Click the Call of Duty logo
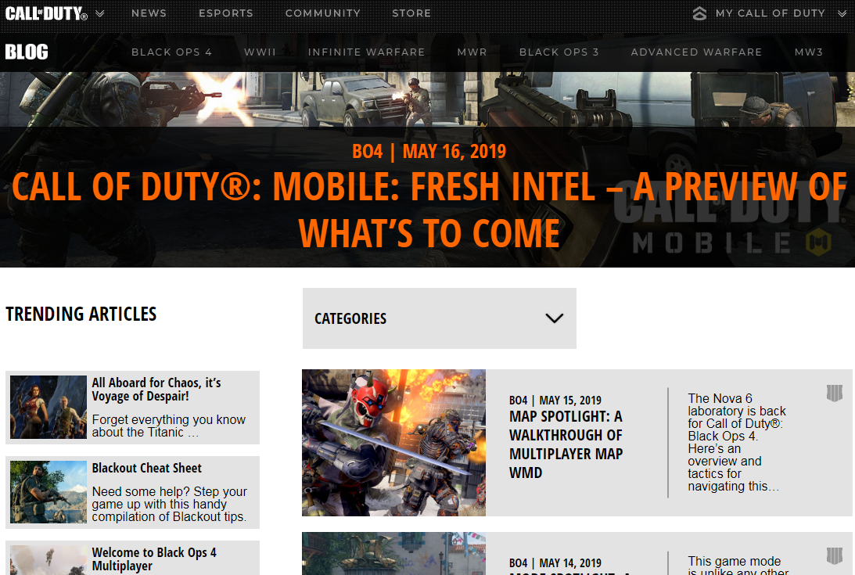Screen dimensions: 855x575 coord(46,13)
